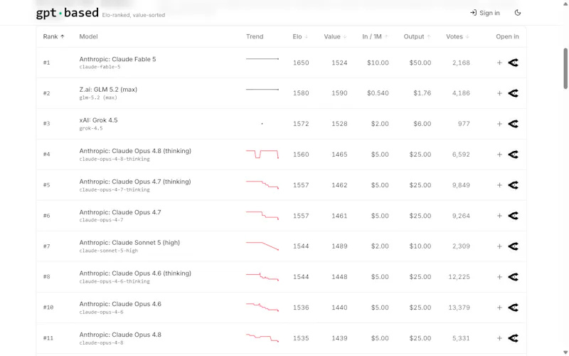Click the grok-4.5 model ID text

pos(91,128)
